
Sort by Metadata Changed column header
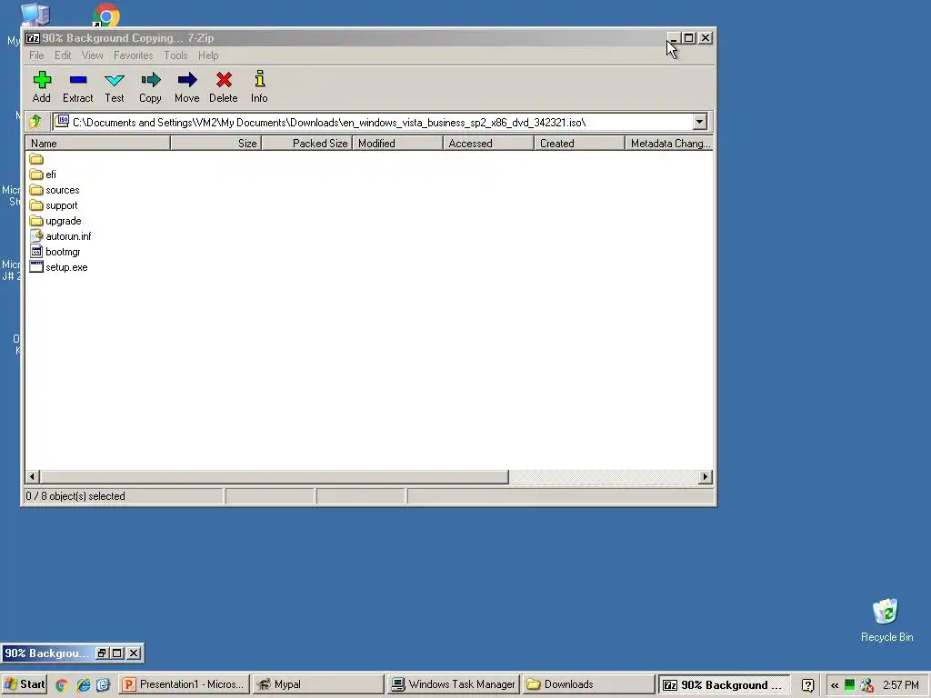(669, 143)
